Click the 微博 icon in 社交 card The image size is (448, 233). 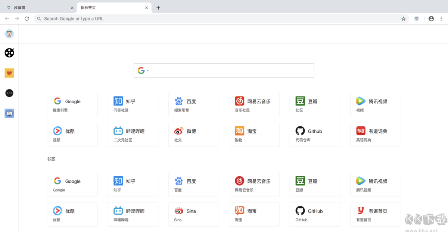click(179, 131)
